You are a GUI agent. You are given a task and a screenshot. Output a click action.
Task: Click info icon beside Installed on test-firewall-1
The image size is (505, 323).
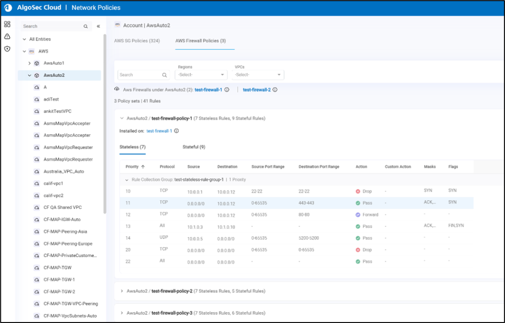click(x=176, y=131)
